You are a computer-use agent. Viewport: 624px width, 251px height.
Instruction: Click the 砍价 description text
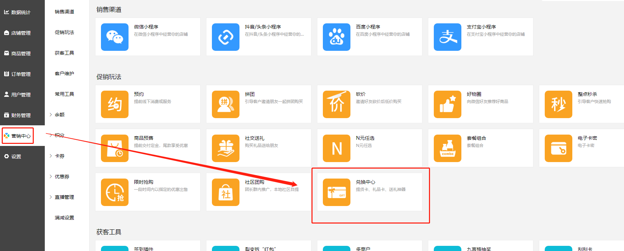[379, 102]
